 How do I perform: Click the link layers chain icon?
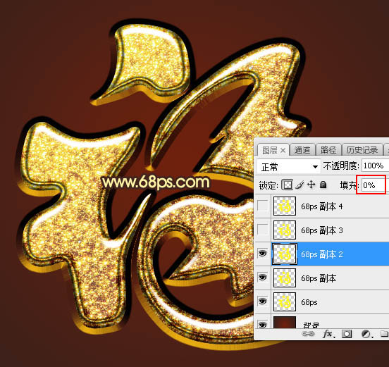pos(308,334)
